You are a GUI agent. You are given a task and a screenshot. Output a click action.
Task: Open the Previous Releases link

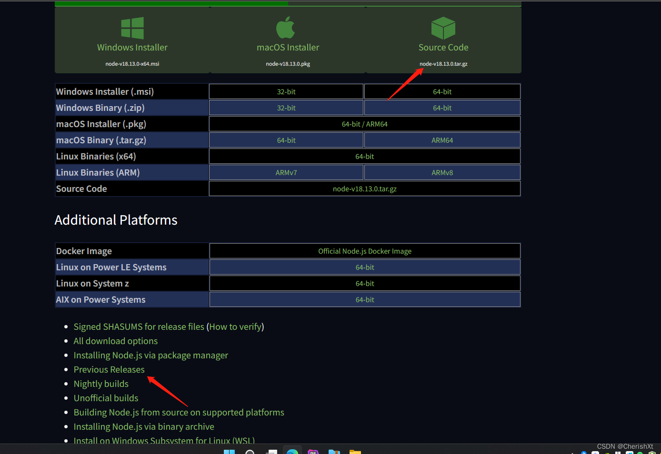pos(109,370)
